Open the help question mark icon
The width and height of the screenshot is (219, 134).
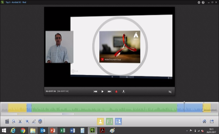tap(203, 2)
